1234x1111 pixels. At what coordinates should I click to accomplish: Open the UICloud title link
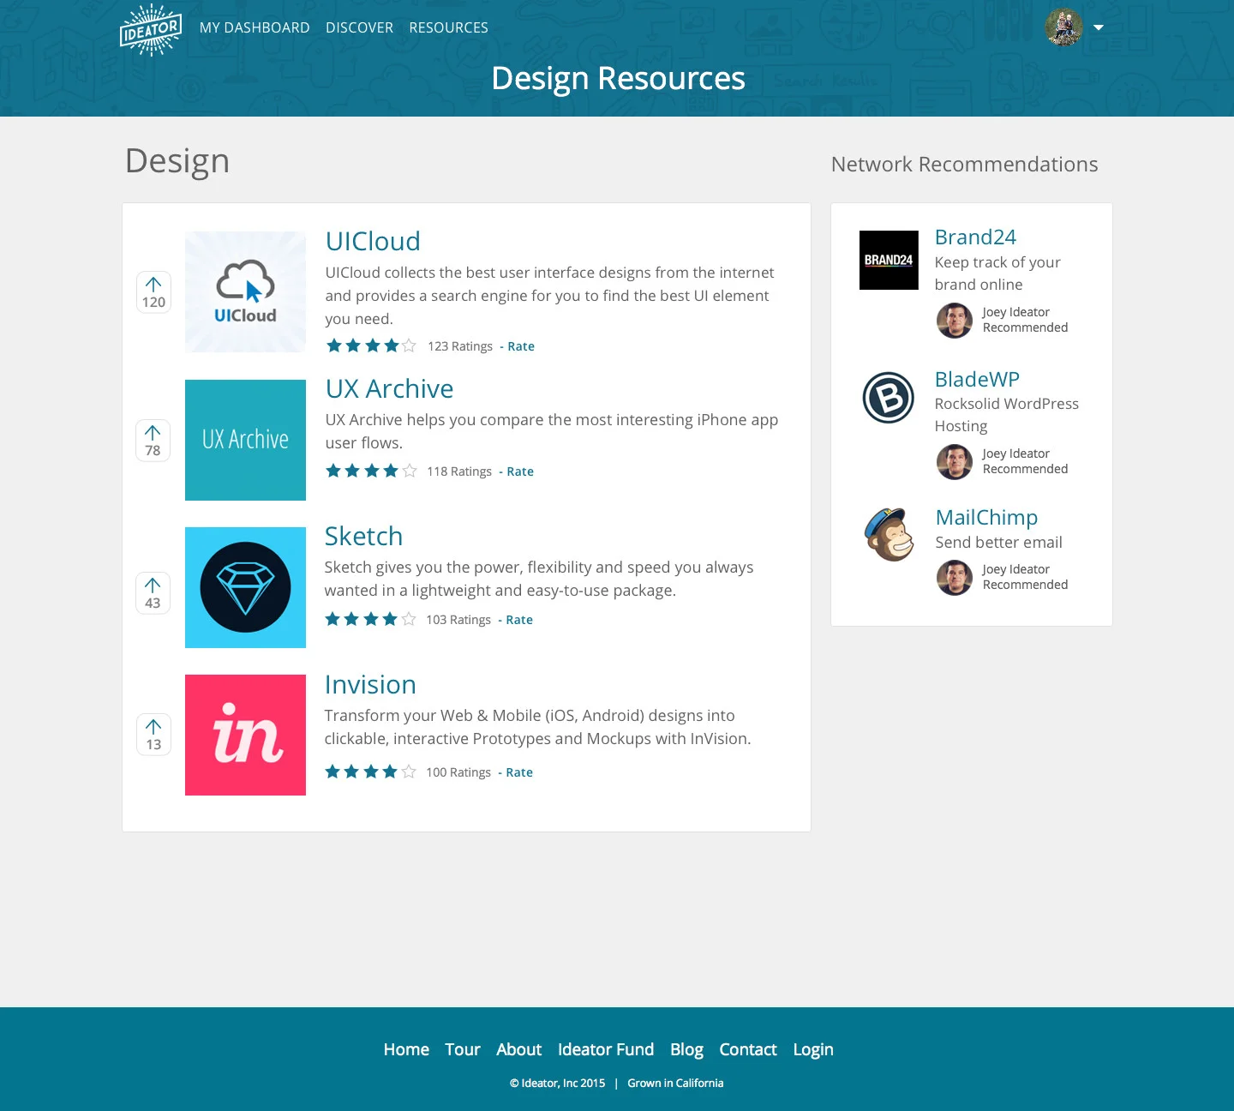pos(373,241)
